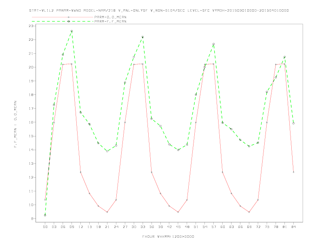Image resolution: width=320 pixels, height=247 pixels.
Task: Click y-axis tick label 19
Action: [x=31, y=81]
